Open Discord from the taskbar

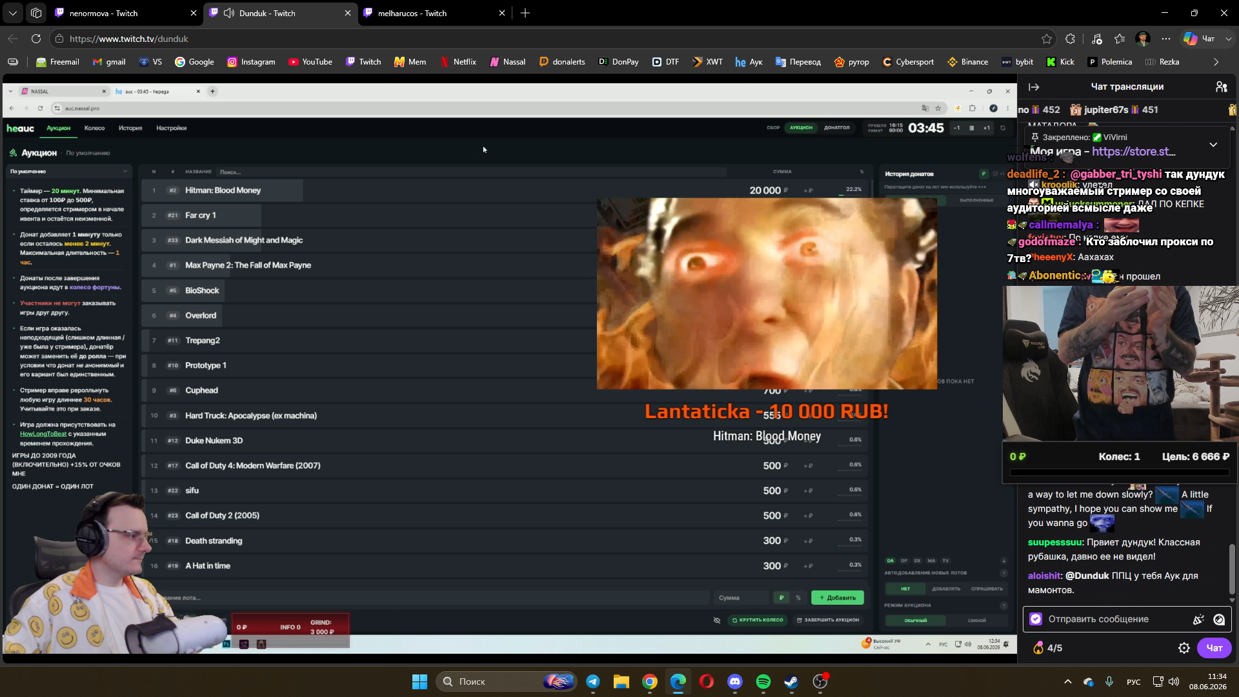tap(735, 682)
